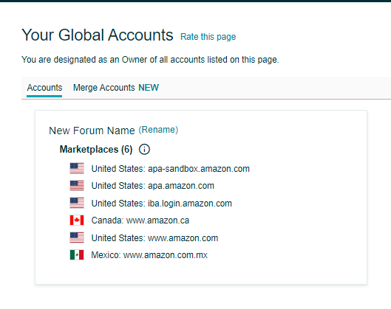Click the Canada flag icon
The height and width of the screenshot is (309, 391).
[77, 221]
